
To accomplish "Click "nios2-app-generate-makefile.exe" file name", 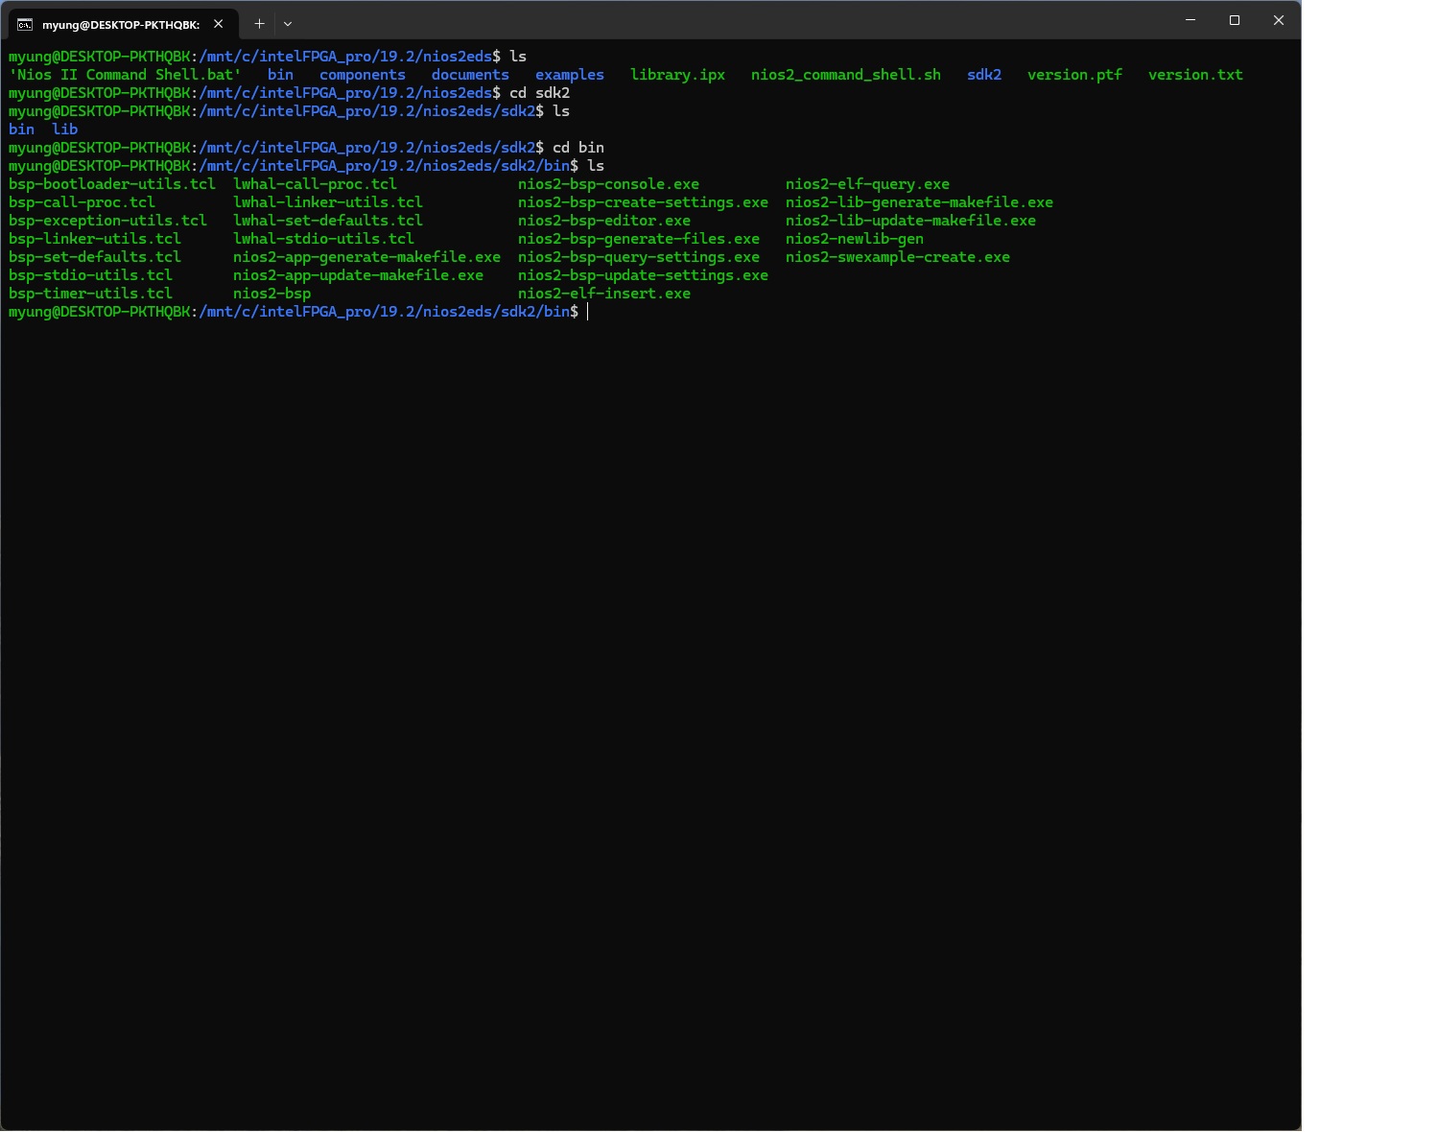I will click(x=366, y=257).
